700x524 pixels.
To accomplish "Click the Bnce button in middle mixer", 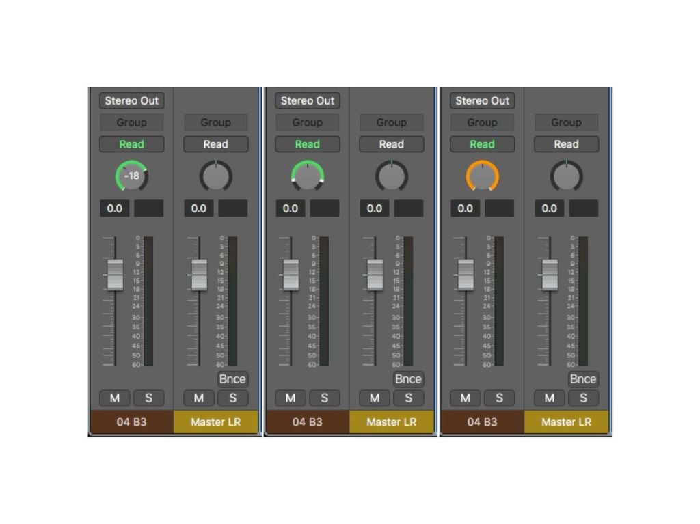I will tap(408, 379).
